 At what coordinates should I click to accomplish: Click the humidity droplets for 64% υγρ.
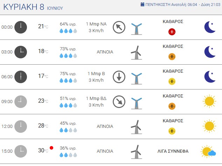[x=68, y=31]
